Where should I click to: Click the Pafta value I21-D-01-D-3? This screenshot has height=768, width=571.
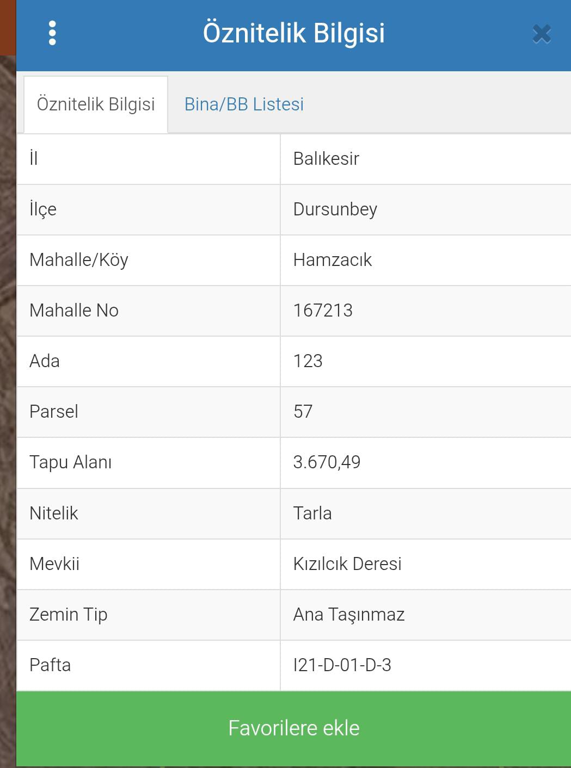click(x=342, y=665)
